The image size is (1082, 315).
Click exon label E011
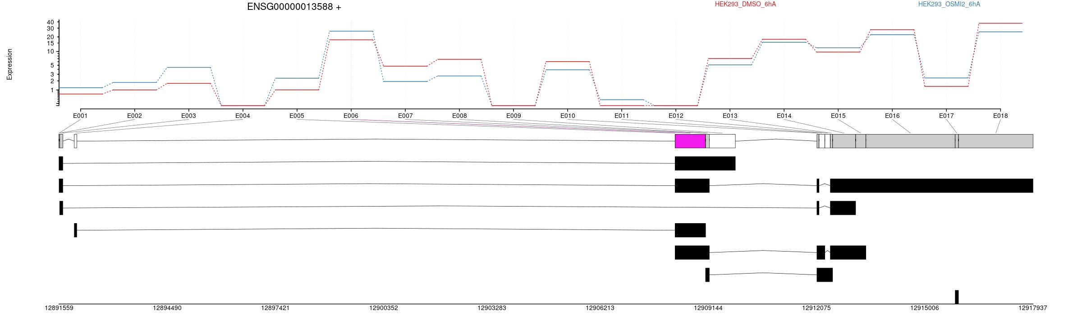(622, 116)
